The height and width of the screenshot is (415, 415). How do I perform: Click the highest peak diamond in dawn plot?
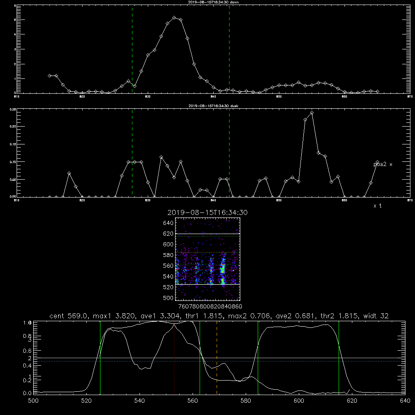[x=174, y=18]
